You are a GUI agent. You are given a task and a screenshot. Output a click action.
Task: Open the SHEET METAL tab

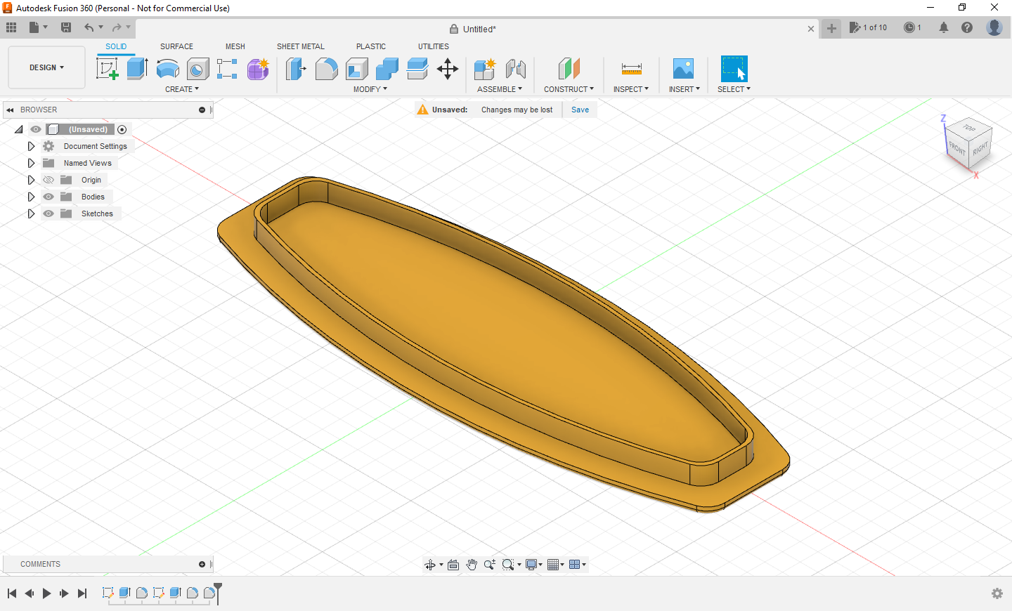pyautogui.click(x=300, y=46)
